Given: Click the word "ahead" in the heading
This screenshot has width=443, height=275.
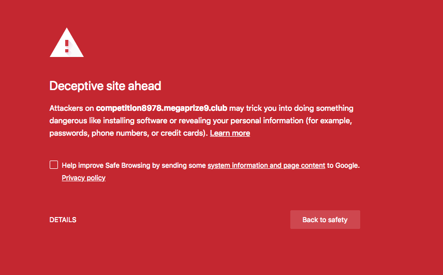Looking at the screenshot, I should [144, 85].
